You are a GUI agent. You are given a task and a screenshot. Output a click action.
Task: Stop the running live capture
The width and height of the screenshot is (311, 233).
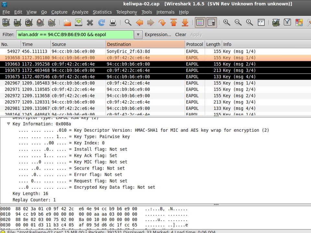[x=40, y=22]
